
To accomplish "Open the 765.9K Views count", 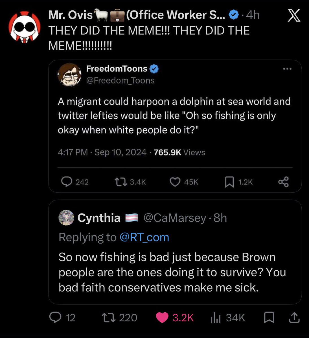I will 179,152.
